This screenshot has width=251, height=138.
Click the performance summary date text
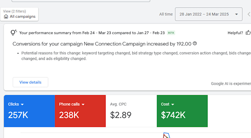[92, 33]
